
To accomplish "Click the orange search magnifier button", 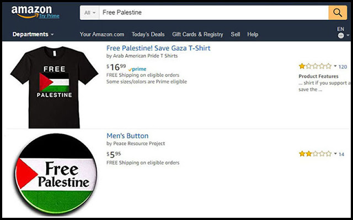I will coord(336,12).
